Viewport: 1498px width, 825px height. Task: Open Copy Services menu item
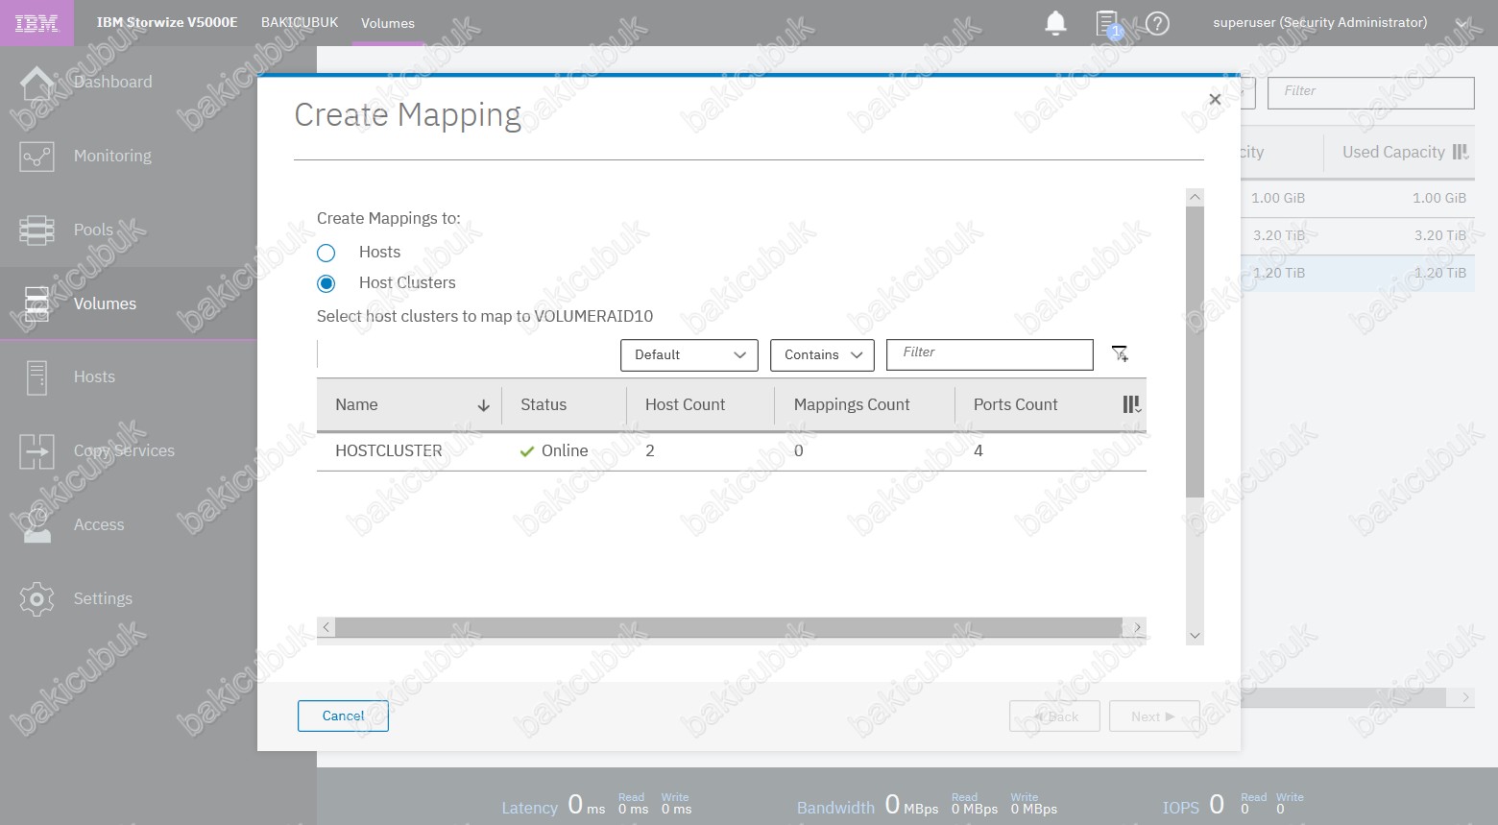(124, 451)
